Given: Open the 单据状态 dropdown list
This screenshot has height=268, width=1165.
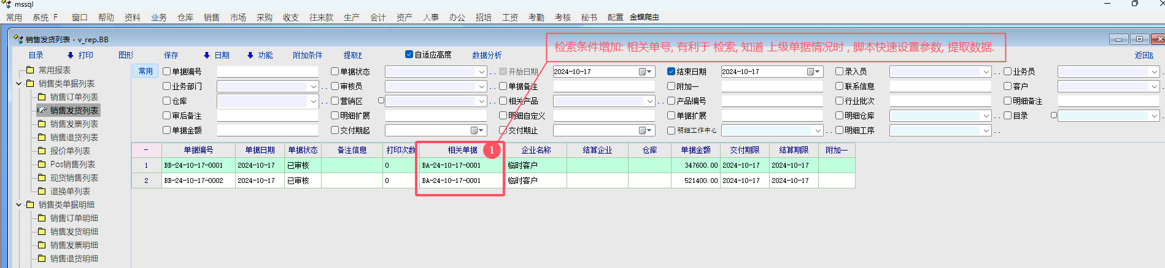Looking at the screenshot, I should (482, 72).
